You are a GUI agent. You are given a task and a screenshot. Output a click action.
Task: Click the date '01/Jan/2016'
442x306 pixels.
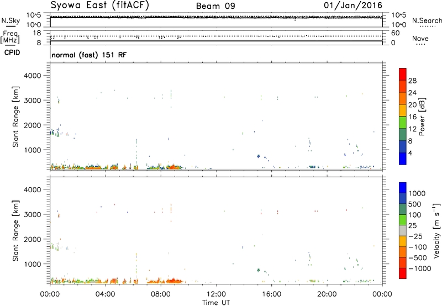(353, 6)
